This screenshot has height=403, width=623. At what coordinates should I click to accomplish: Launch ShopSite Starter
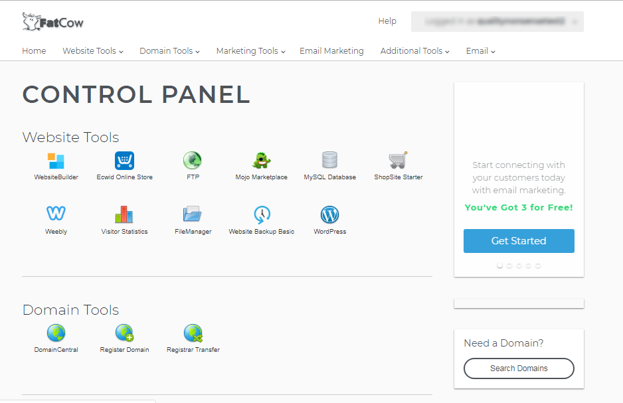pyautogui.click(x=398, y=161)
